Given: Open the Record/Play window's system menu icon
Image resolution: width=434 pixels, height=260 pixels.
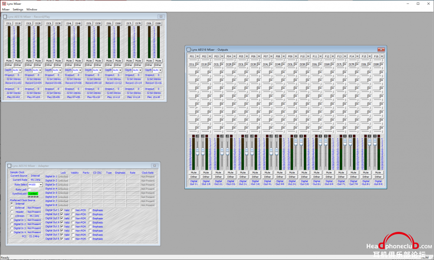Looking at the screenshot, I should 5,16.
